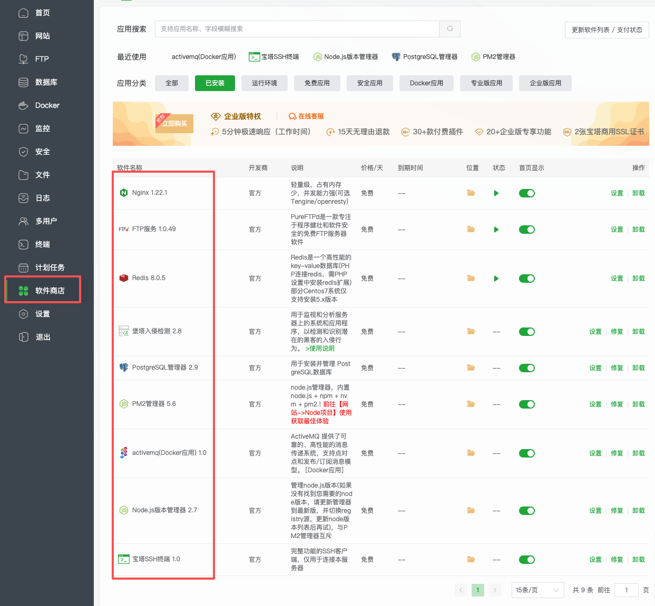Screen dimensions: 655x606
Task: Click the search magnifier button
Action: coord(450,29)
